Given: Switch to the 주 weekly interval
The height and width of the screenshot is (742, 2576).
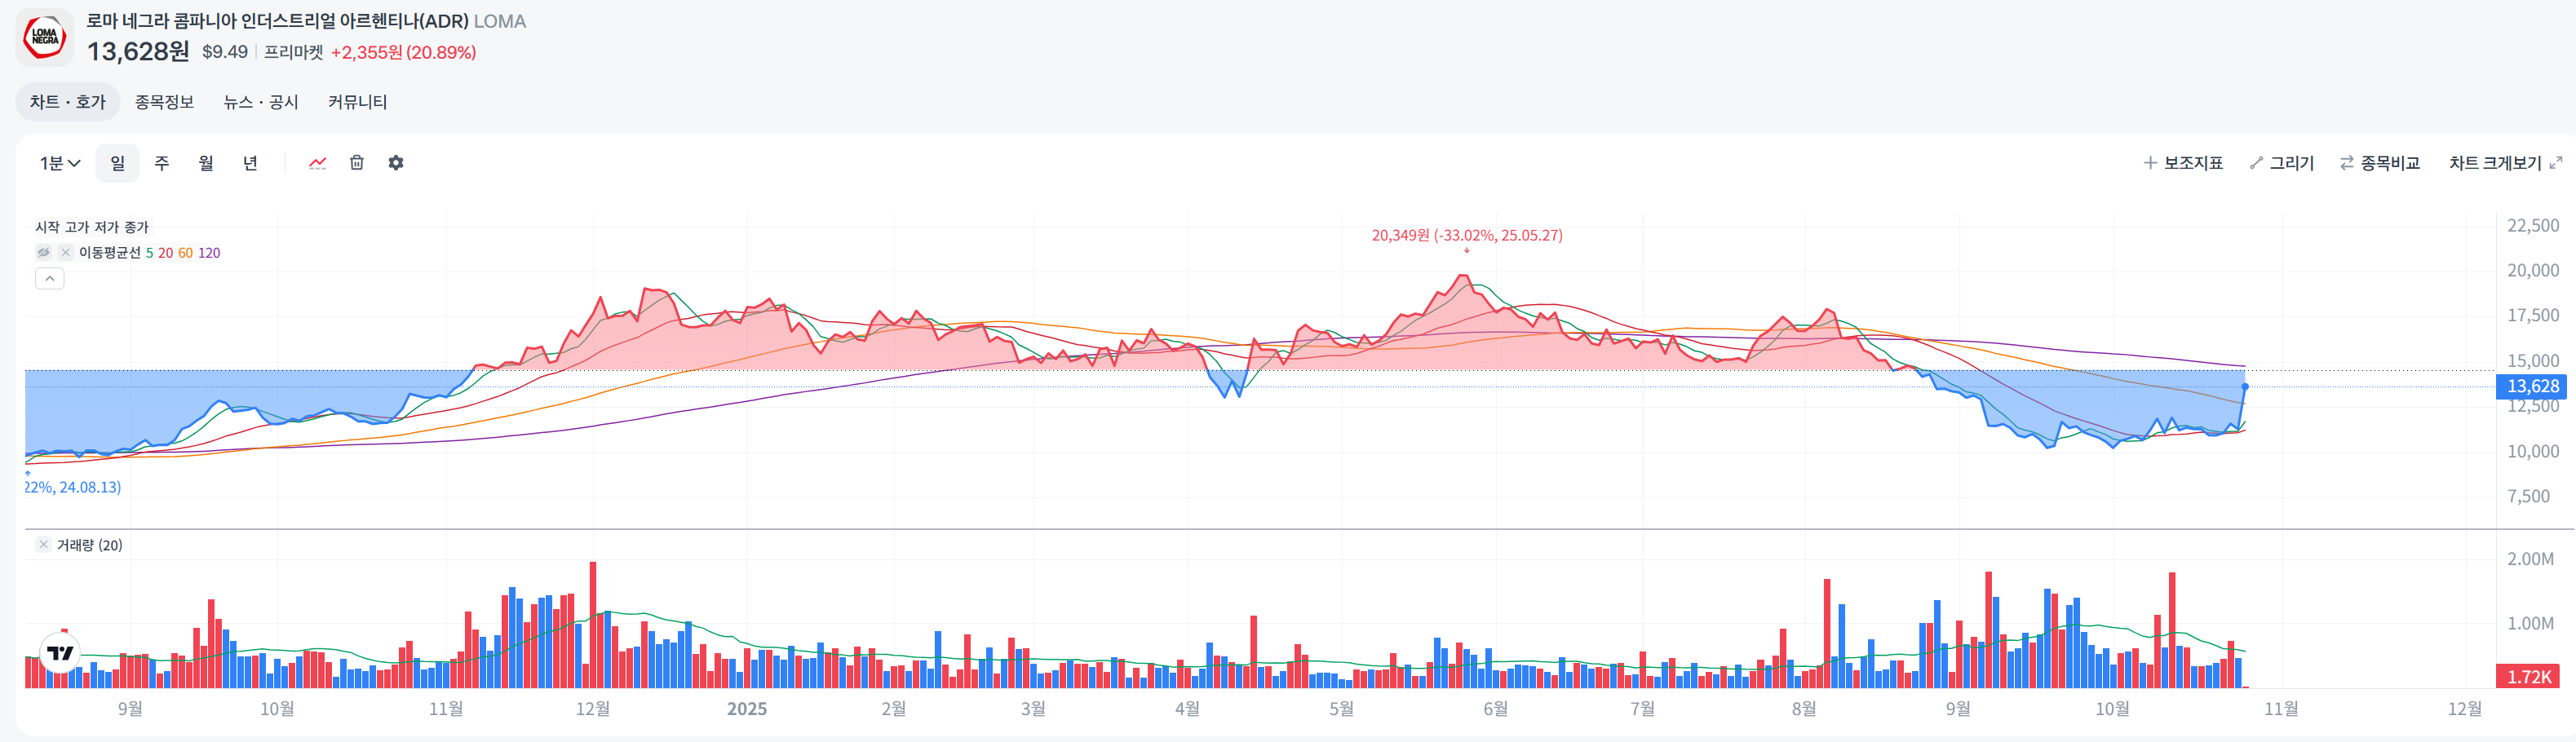Looking at the screenshot, I should tap(162, 163).
